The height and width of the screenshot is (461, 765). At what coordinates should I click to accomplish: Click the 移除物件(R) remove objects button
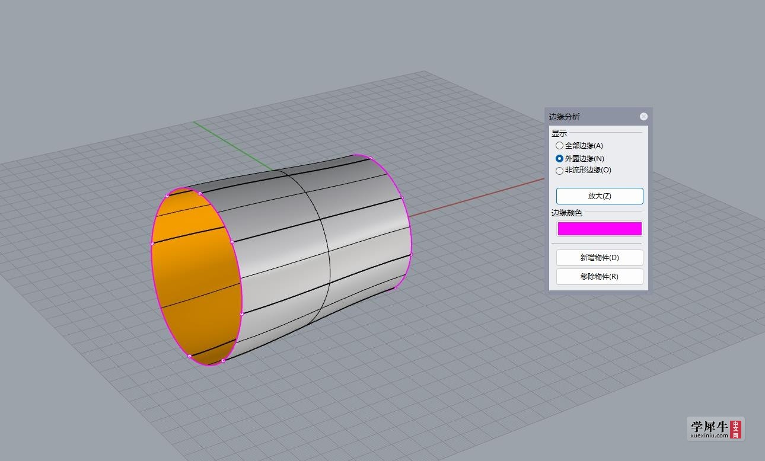(x=600, y=277)
